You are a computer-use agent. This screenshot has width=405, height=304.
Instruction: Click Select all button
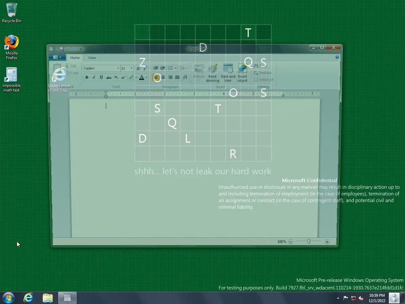pyautogui.click(x=264, y=80)
